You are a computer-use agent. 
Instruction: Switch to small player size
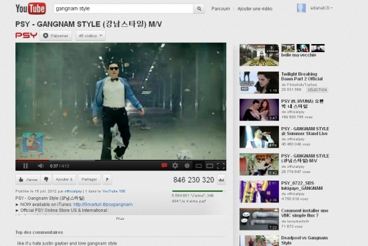pyautogui.click(x=199, y=166)
